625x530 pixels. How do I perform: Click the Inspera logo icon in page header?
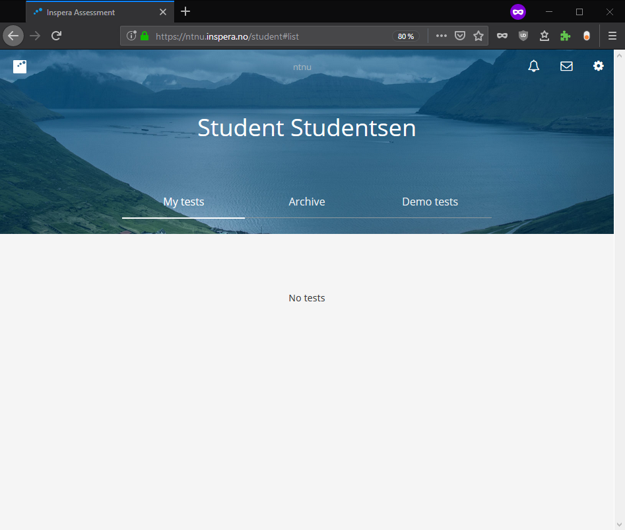tap(20, 67)
